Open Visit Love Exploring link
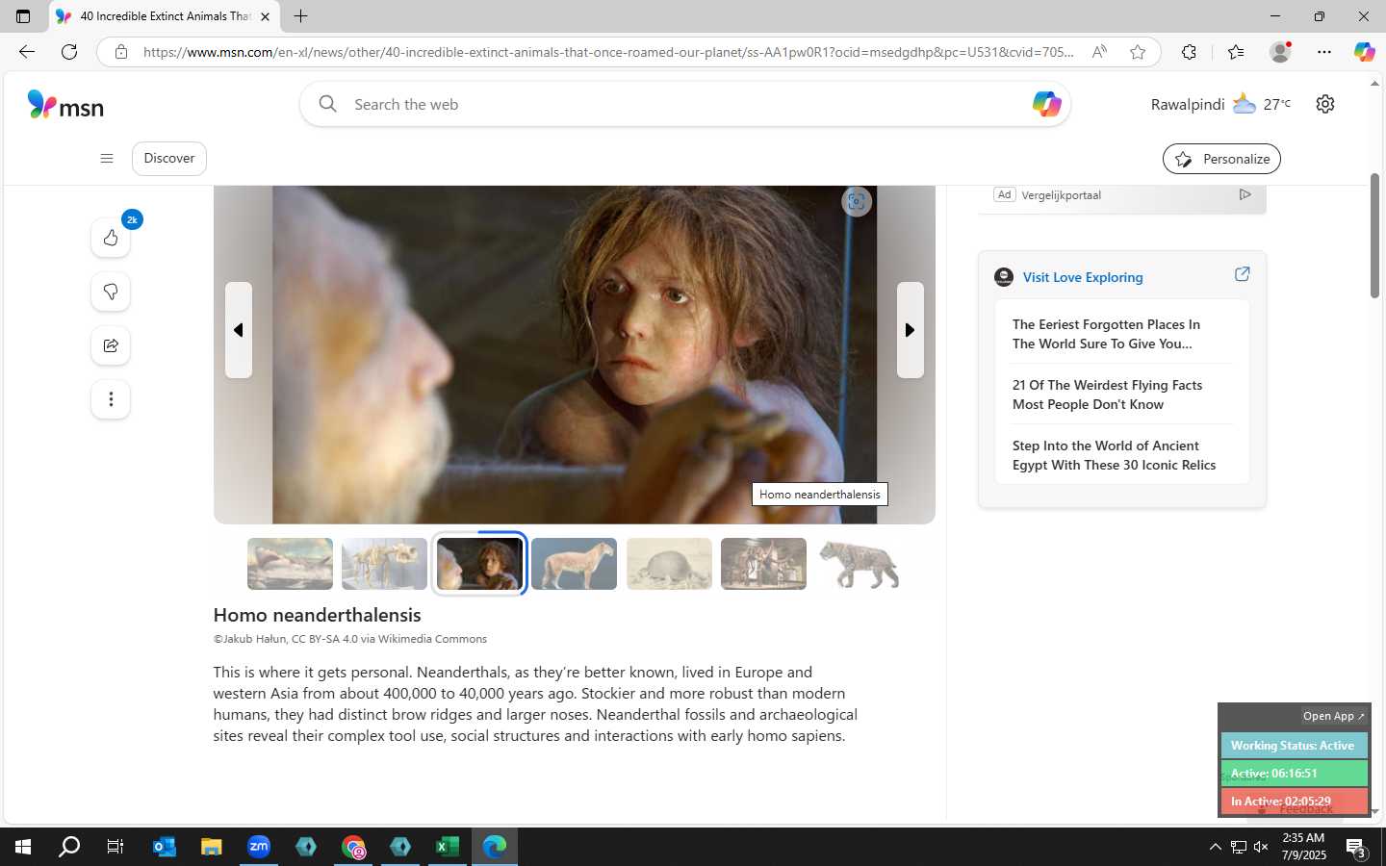The width and height of the screenshot is (1386, 866). [1083, 277]
